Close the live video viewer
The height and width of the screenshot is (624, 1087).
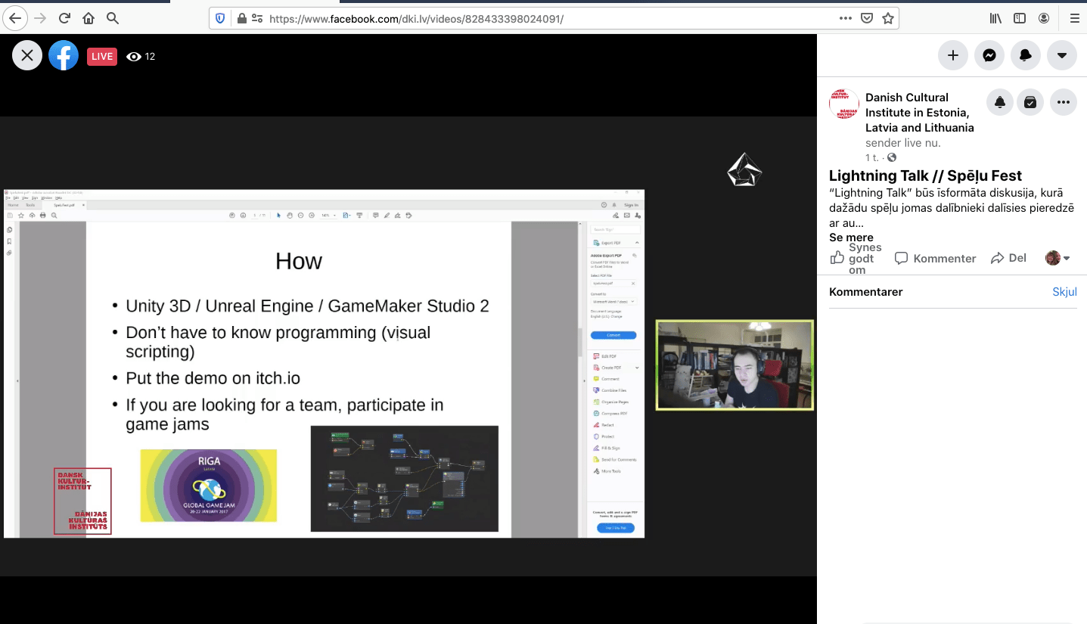click(x=27, y=55)
